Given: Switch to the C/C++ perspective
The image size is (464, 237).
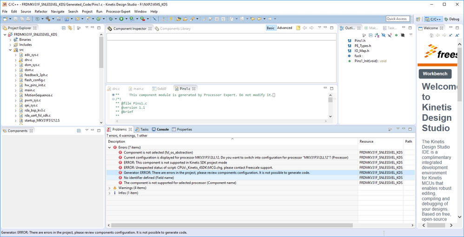Looking at the screenshot, I should [433, 19].
